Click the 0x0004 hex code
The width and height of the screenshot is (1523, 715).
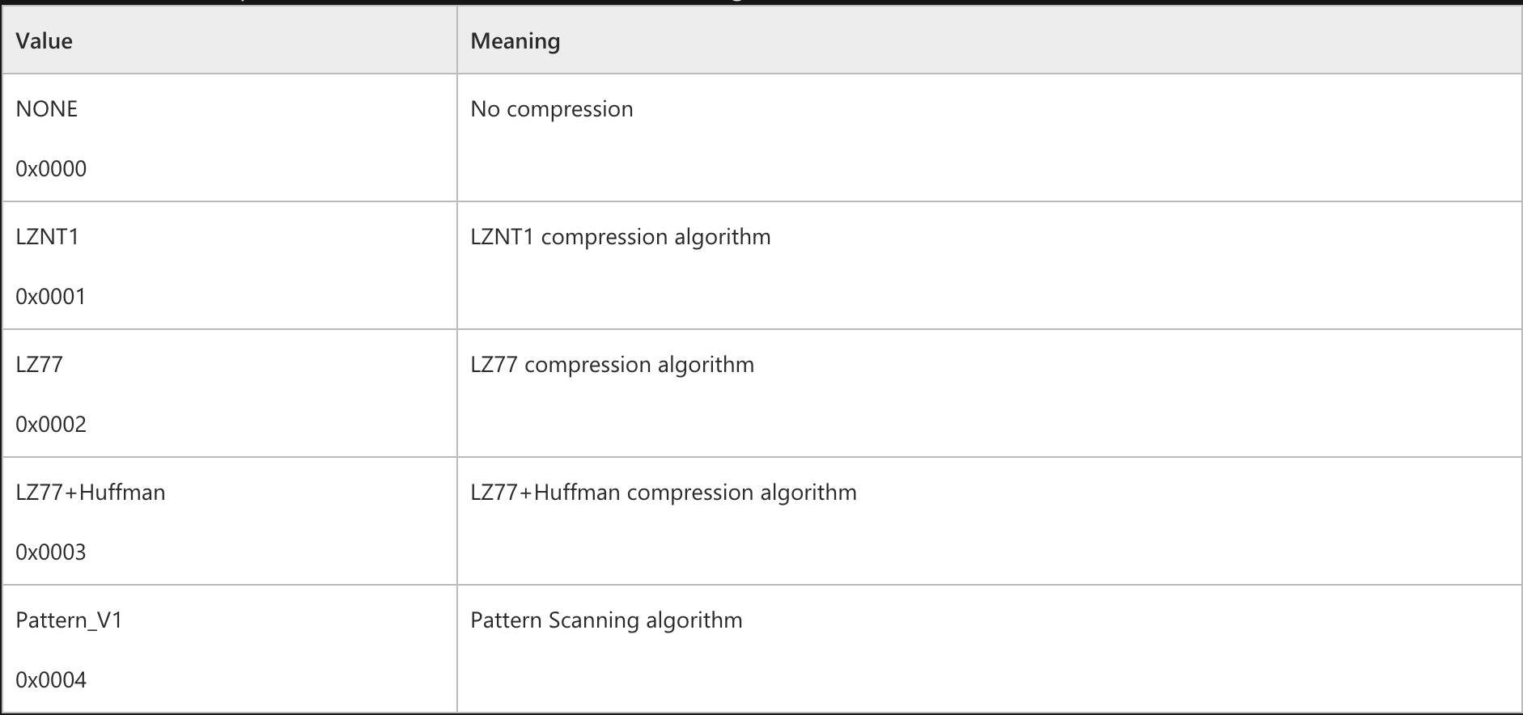coord(51,680)
